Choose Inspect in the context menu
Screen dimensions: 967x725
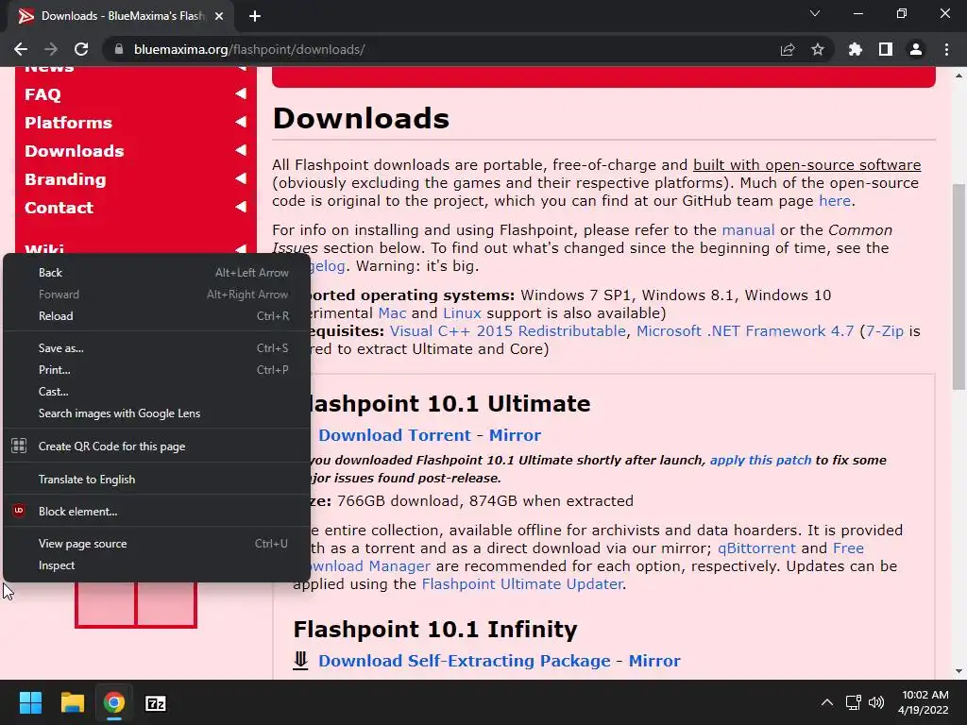(156, 565)
